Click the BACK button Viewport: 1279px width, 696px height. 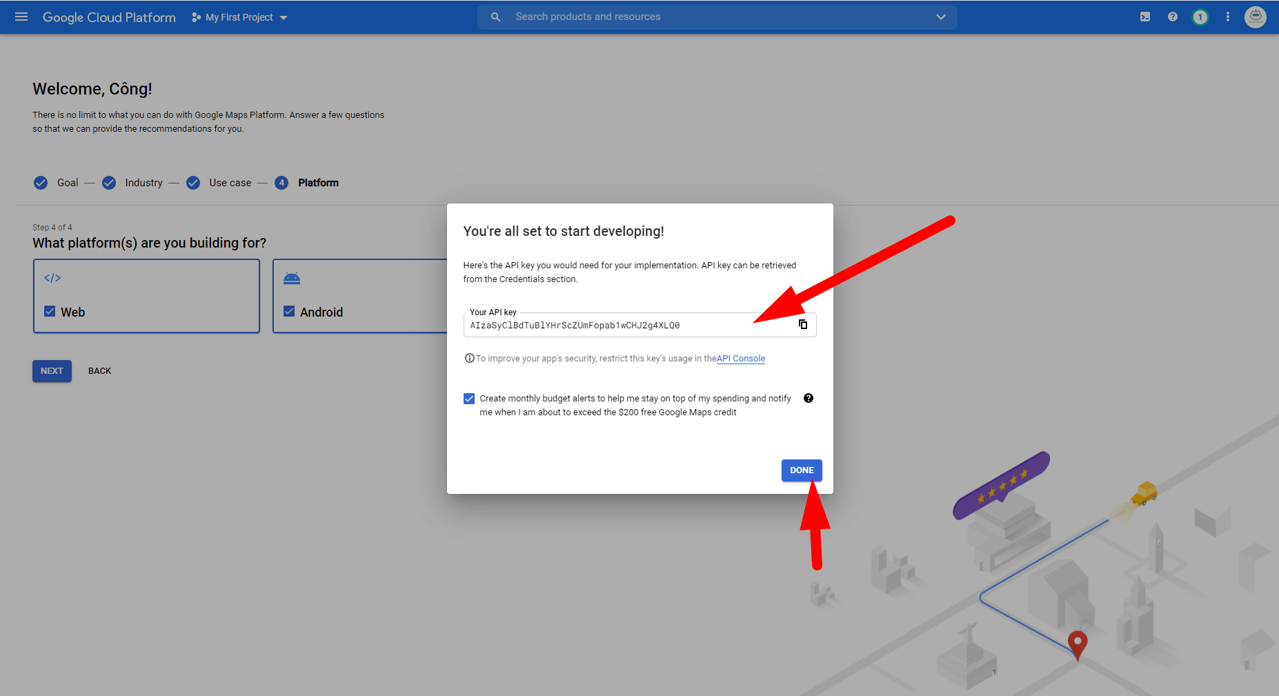(100, 371)
